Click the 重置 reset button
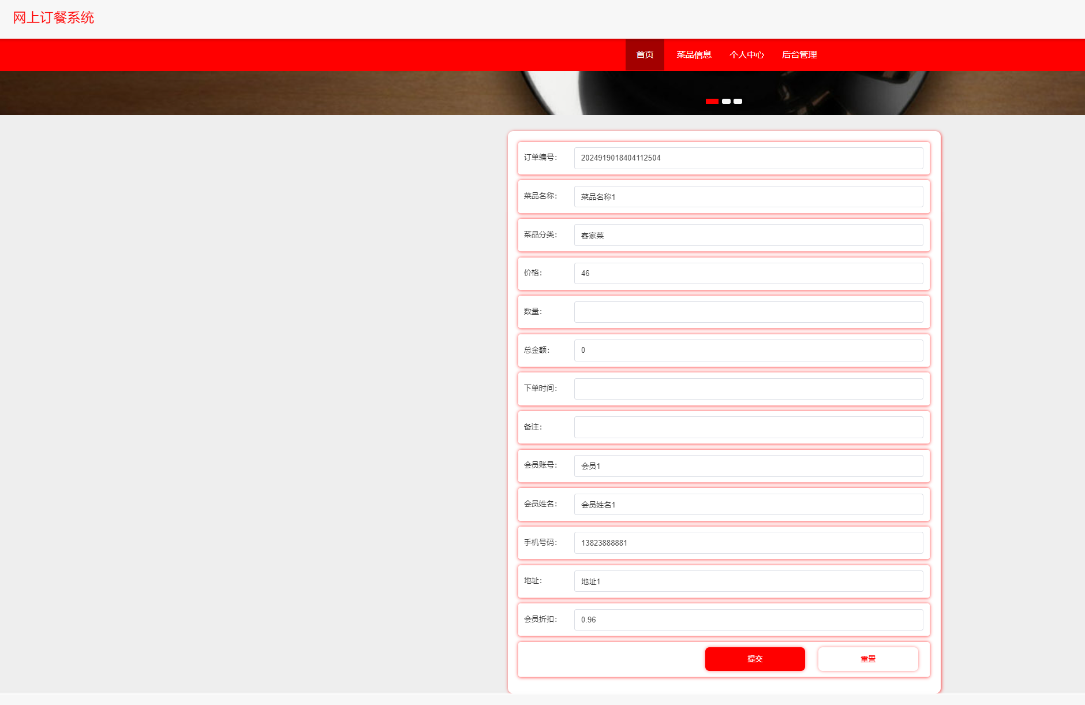This screenshot has height=705, width=1085. tap(867, 659)
